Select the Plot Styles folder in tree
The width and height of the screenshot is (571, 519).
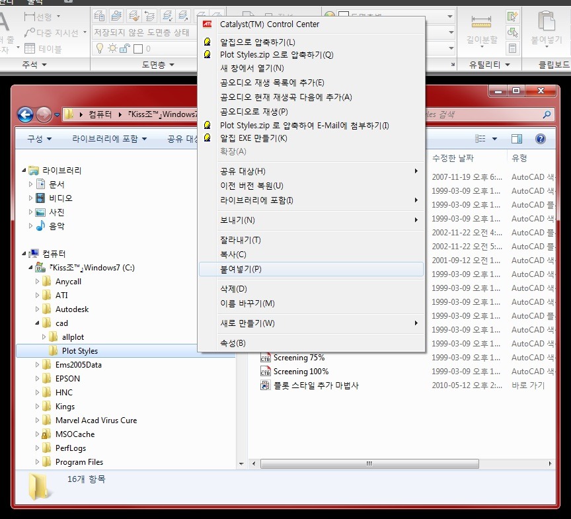(80, 350)
